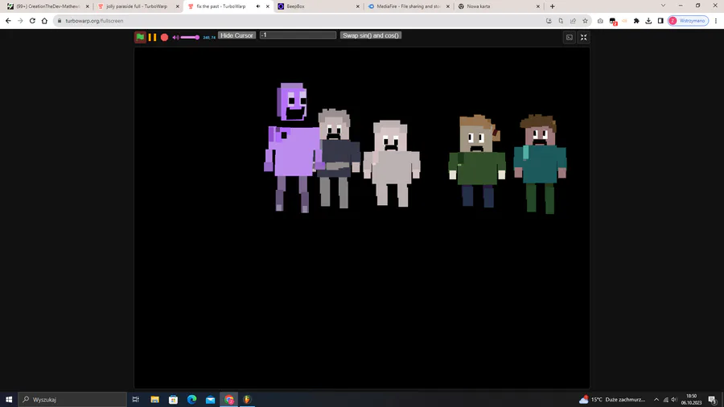Pause the project with the yellow pause button
724x407 pixels.
click(152, 37)
